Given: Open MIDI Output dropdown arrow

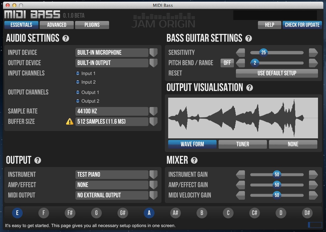Looking at the screenshot, I should [x=153, y=195].
